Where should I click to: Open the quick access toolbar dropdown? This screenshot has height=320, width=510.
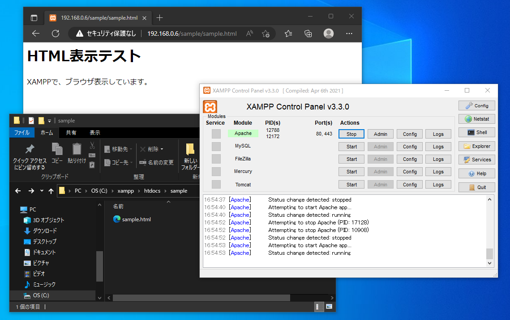(49, 120)
